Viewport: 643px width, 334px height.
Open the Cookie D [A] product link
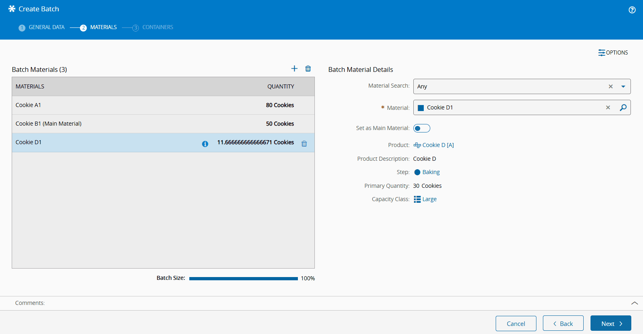(x=438, y=145)
